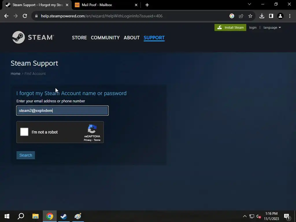The image size is (296, 222).
Task: Click the Install Steam button
Action: (230, 27)
